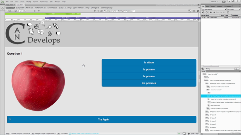
Task: Click the file activity globe icon beside Ready
Action: pos(203,69)
